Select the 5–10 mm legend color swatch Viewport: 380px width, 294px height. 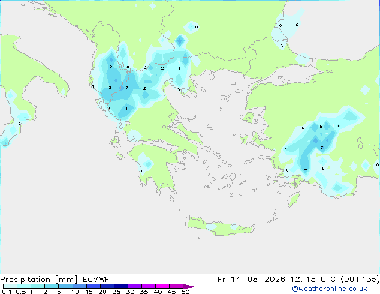[x=65, y=286]
